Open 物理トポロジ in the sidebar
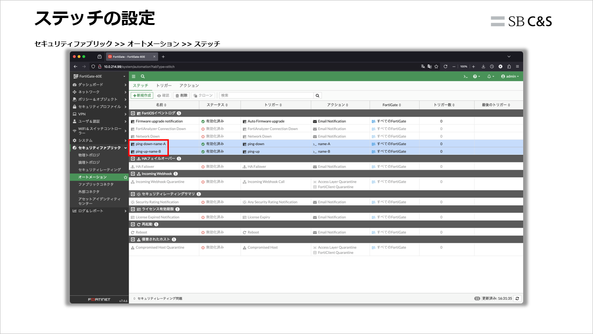 [x=89, y=155]
